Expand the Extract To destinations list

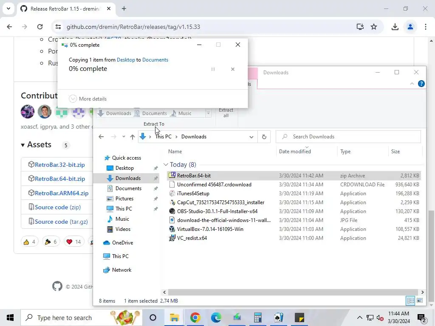(x=208, y=113)
